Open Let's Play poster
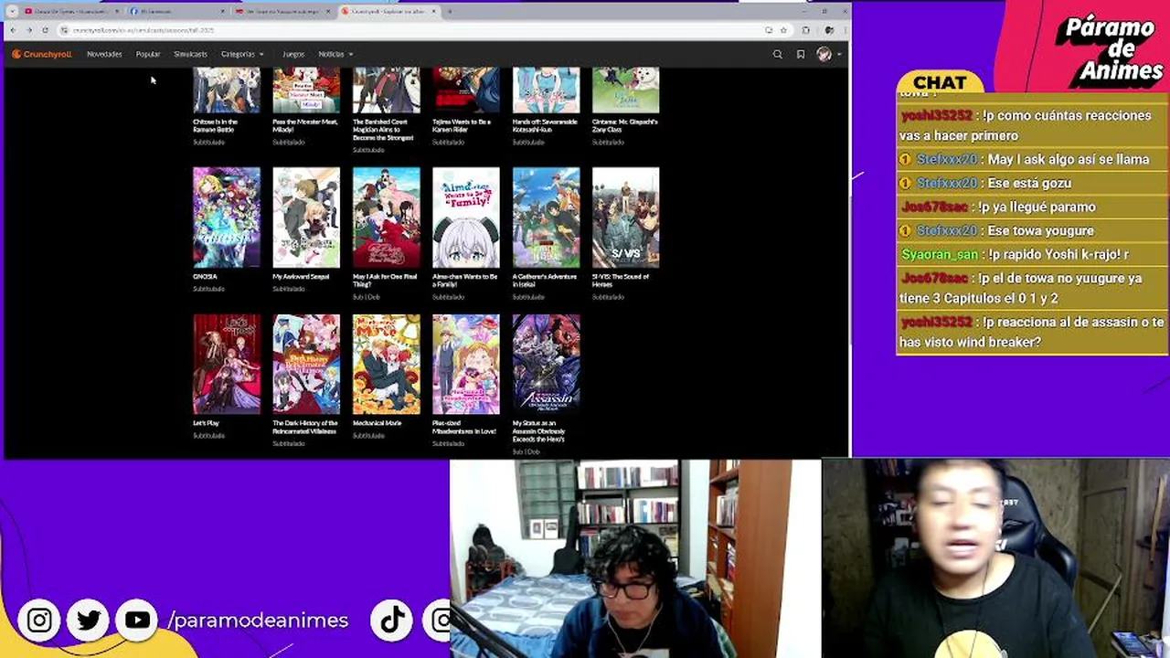This screenshot has height=658, width=1170. 227,365
